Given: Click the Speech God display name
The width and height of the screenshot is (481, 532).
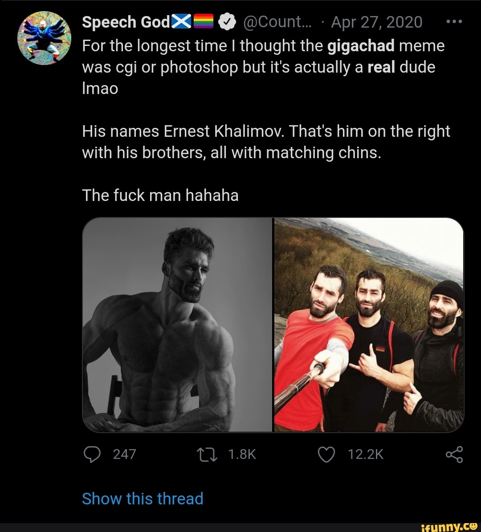Looking at the screenshot, I should coord(126,22).
